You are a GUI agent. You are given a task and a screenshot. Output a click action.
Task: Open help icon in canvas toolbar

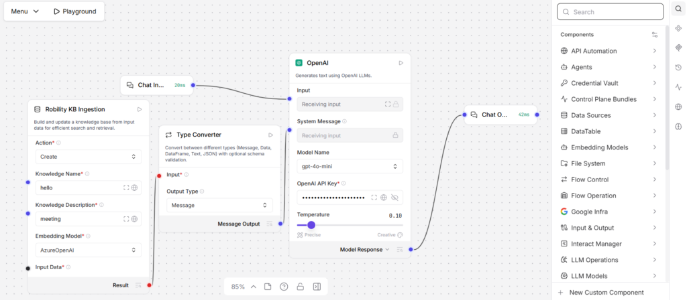284,287
